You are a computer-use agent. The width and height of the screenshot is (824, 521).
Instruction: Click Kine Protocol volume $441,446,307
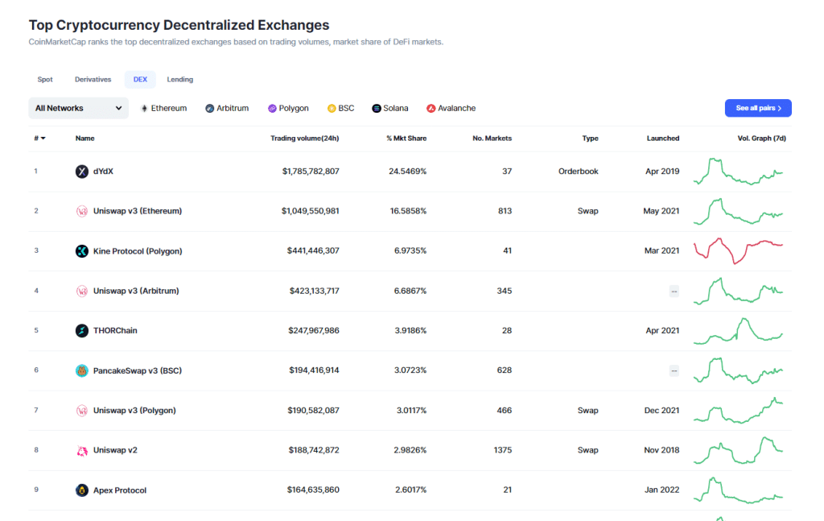click(x=313, y=250)
